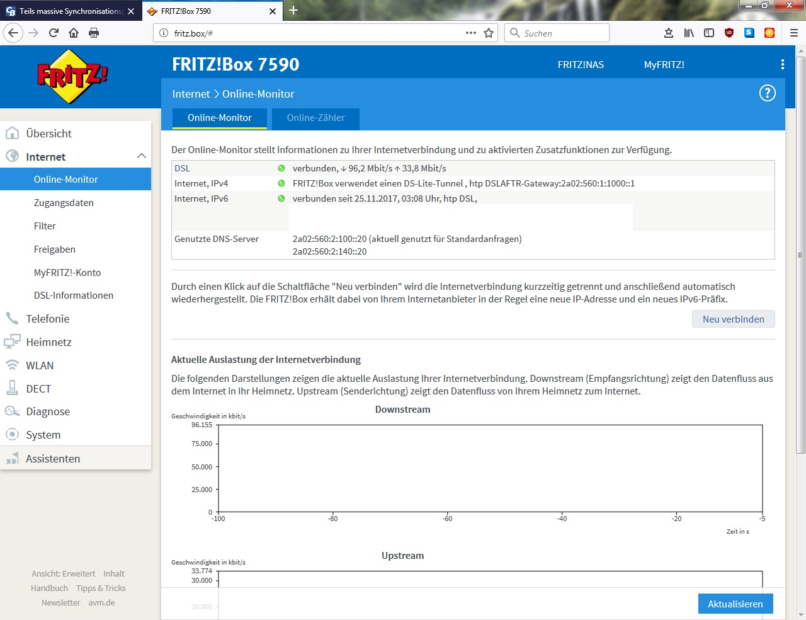Screen dimensions: 806x620
Task: Bookmark this page with the star icon
Action: 489,33
